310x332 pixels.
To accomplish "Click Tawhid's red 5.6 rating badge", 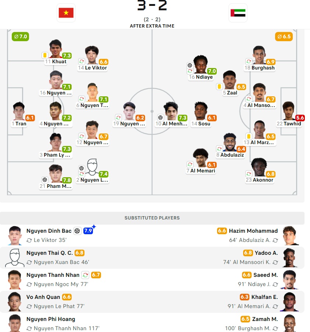I will pos(300,118).
